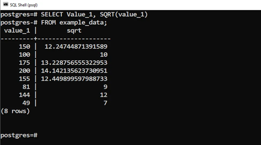Click the value 144 in value_1 column
Image resolution: width=261 pixels, height=145 pixels.
(24, 95)
